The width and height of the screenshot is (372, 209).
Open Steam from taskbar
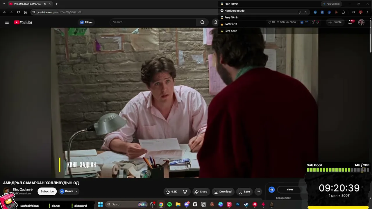coord(246,204)
